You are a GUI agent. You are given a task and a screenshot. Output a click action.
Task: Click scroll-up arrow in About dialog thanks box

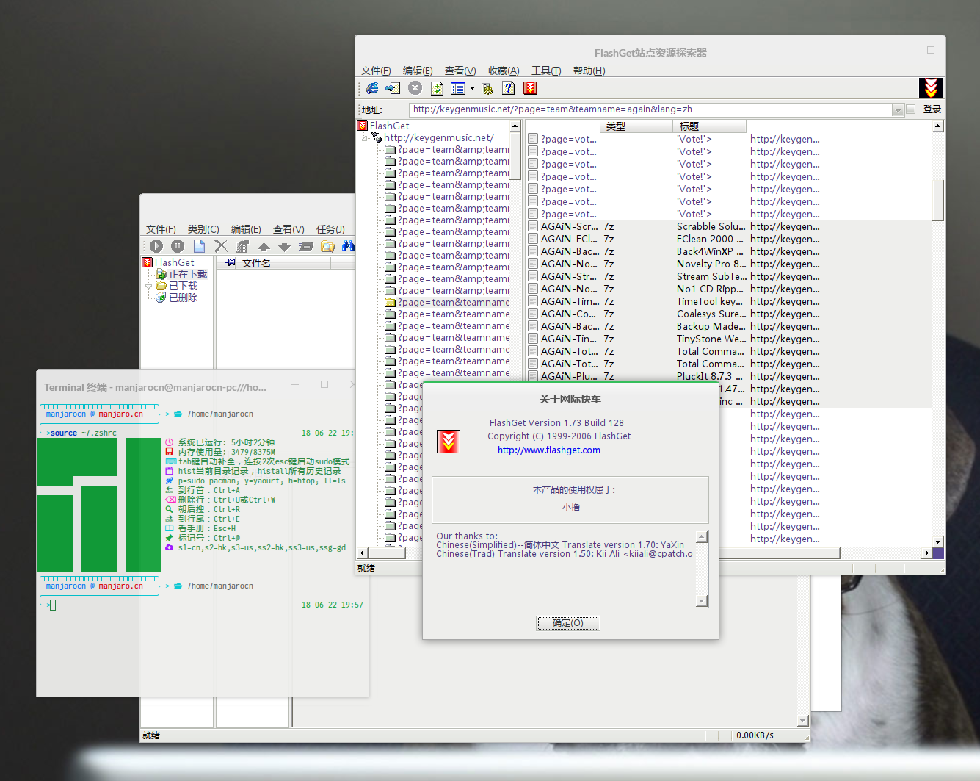702,537
